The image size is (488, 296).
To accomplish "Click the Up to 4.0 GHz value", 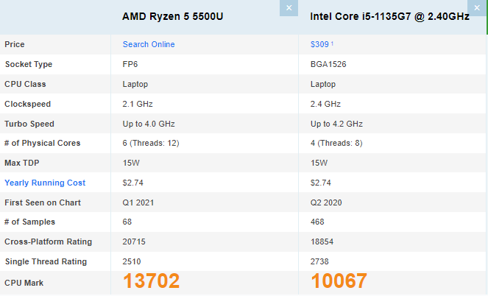I will pos(149,124).
